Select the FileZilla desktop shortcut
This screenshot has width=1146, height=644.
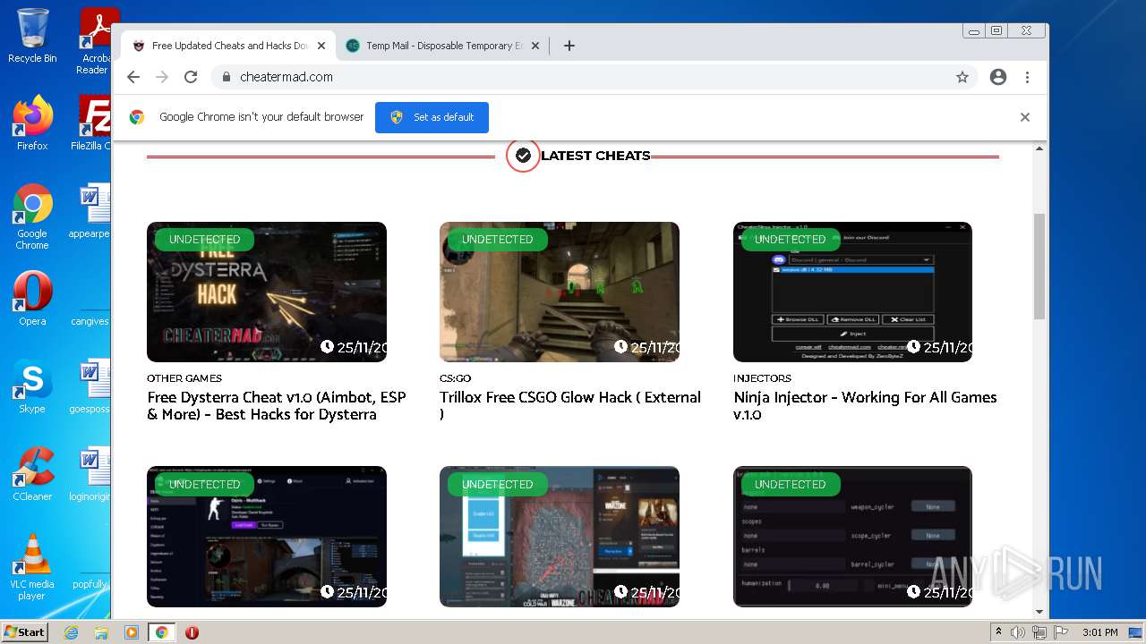pyautogui.click(x=93, y=123)
